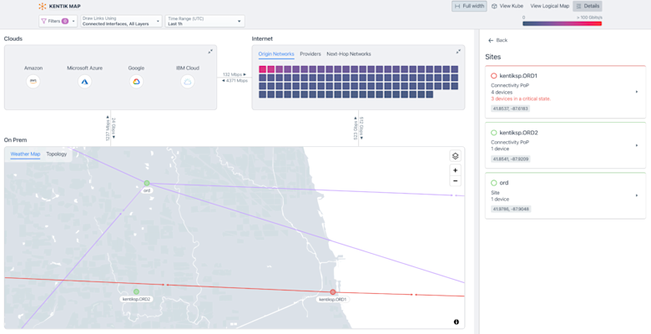This screenshot has height=334, width=651.
Task: Toggle the Full width button
Action: (x=469, y=6)
